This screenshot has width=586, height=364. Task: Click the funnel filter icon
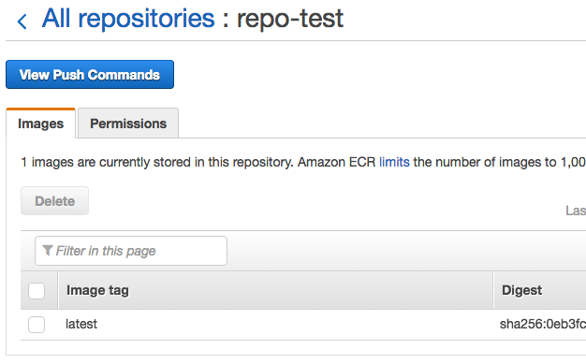pos(47,251)
